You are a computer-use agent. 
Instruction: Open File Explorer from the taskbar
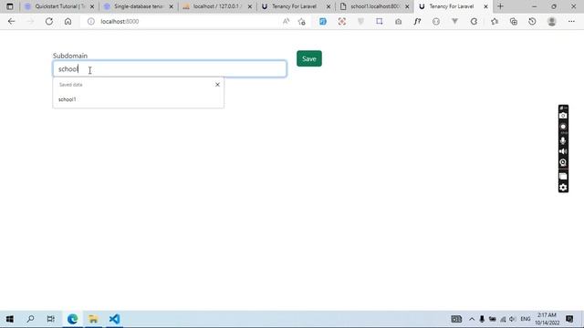click(x=93, y=319)
